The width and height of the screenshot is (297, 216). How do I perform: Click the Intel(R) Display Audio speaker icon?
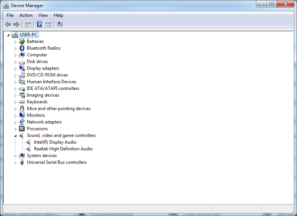click(x=28, y=142)
